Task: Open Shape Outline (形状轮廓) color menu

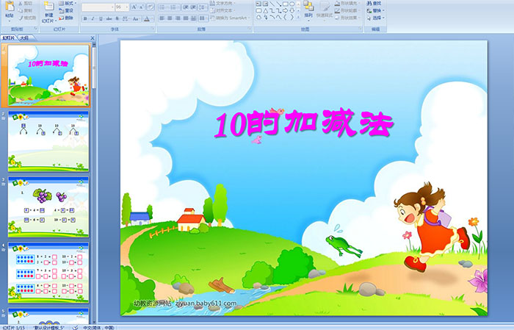Action: tap(348, 10)
